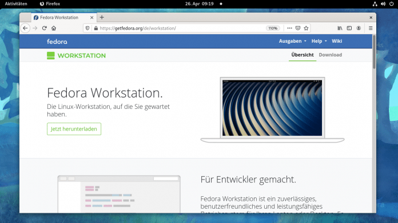Close the Fedora Workstation tab
The height and width of the screenshot is (223, 398).
[92, 18]
